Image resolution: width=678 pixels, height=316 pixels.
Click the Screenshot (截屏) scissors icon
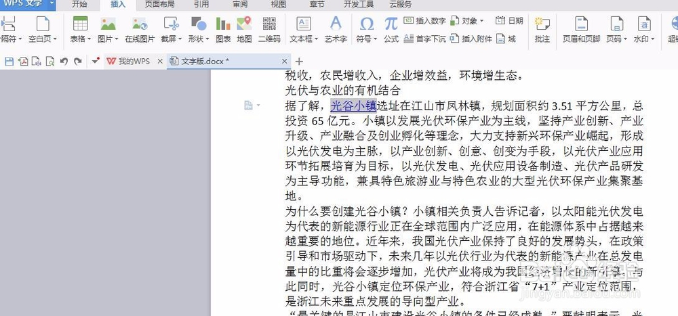172,24
